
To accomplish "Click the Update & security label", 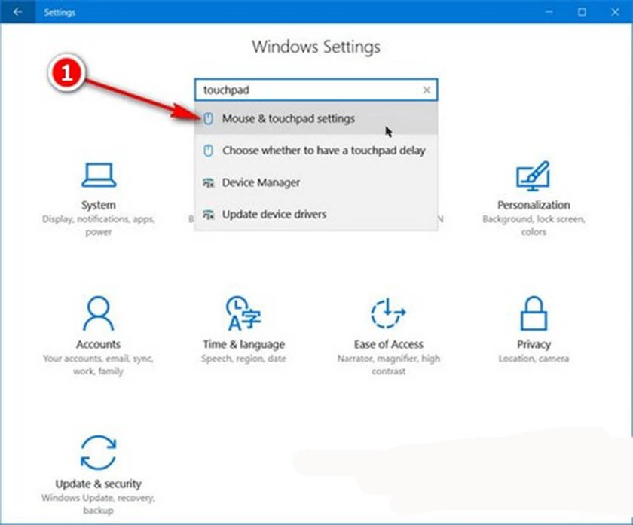I will click(x=99, y=484).
